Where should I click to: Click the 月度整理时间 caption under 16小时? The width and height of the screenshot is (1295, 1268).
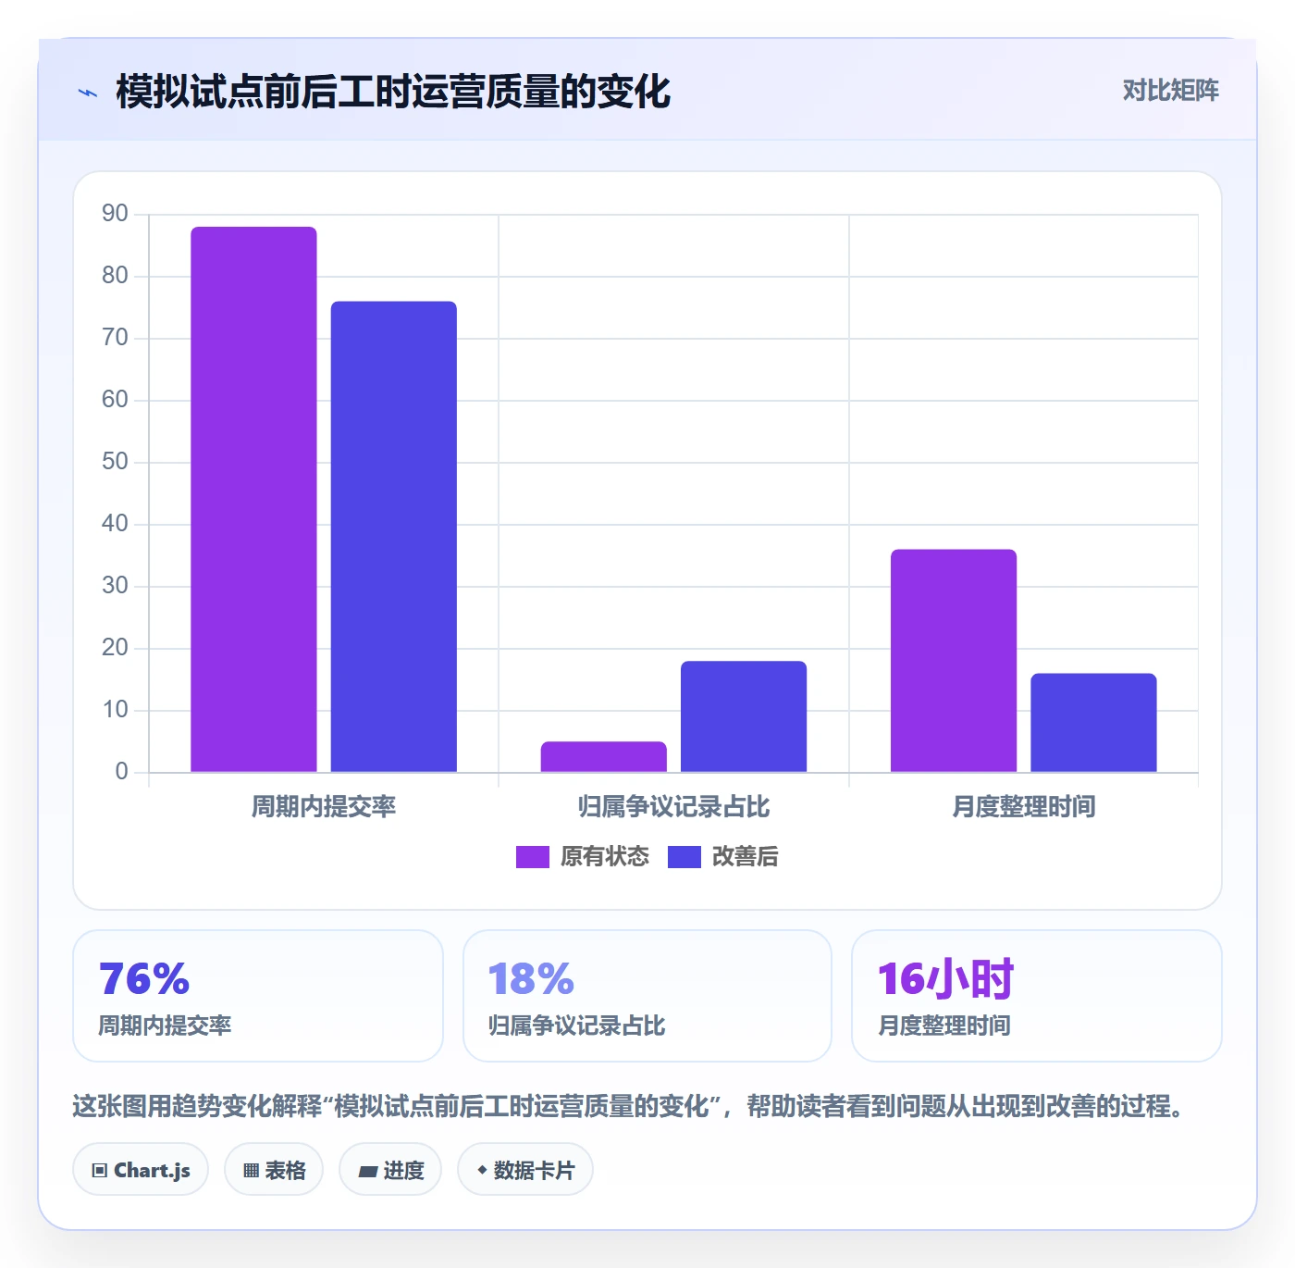[944, 1026]
